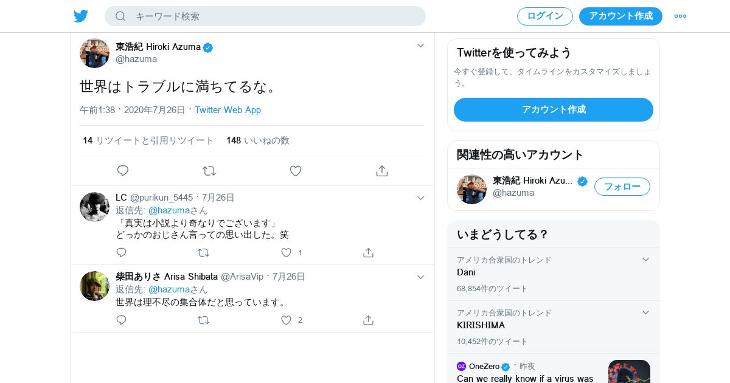Click the ログイン button
Image resolution: width=730 pixels, height=383 pixels.
click(x=545, y=16)
